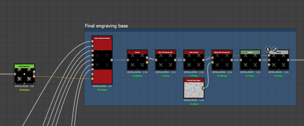Select the Multi-Material Blend node

(x=102, y=60)
